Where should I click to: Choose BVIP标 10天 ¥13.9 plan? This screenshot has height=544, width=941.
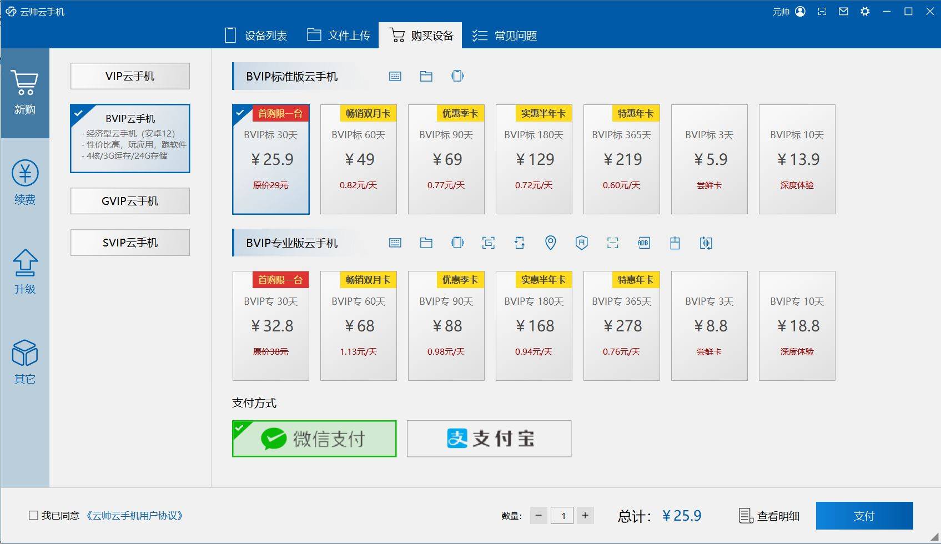797,159
